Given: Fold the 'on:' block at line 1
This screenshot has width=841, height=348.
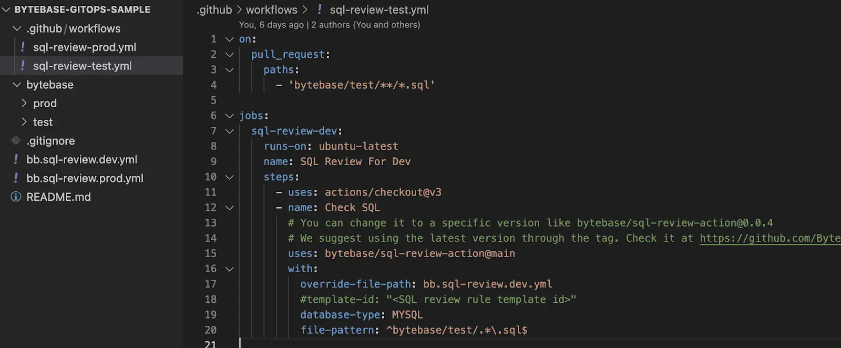Looking at the screenshot, I should click(x=230, y=39).
